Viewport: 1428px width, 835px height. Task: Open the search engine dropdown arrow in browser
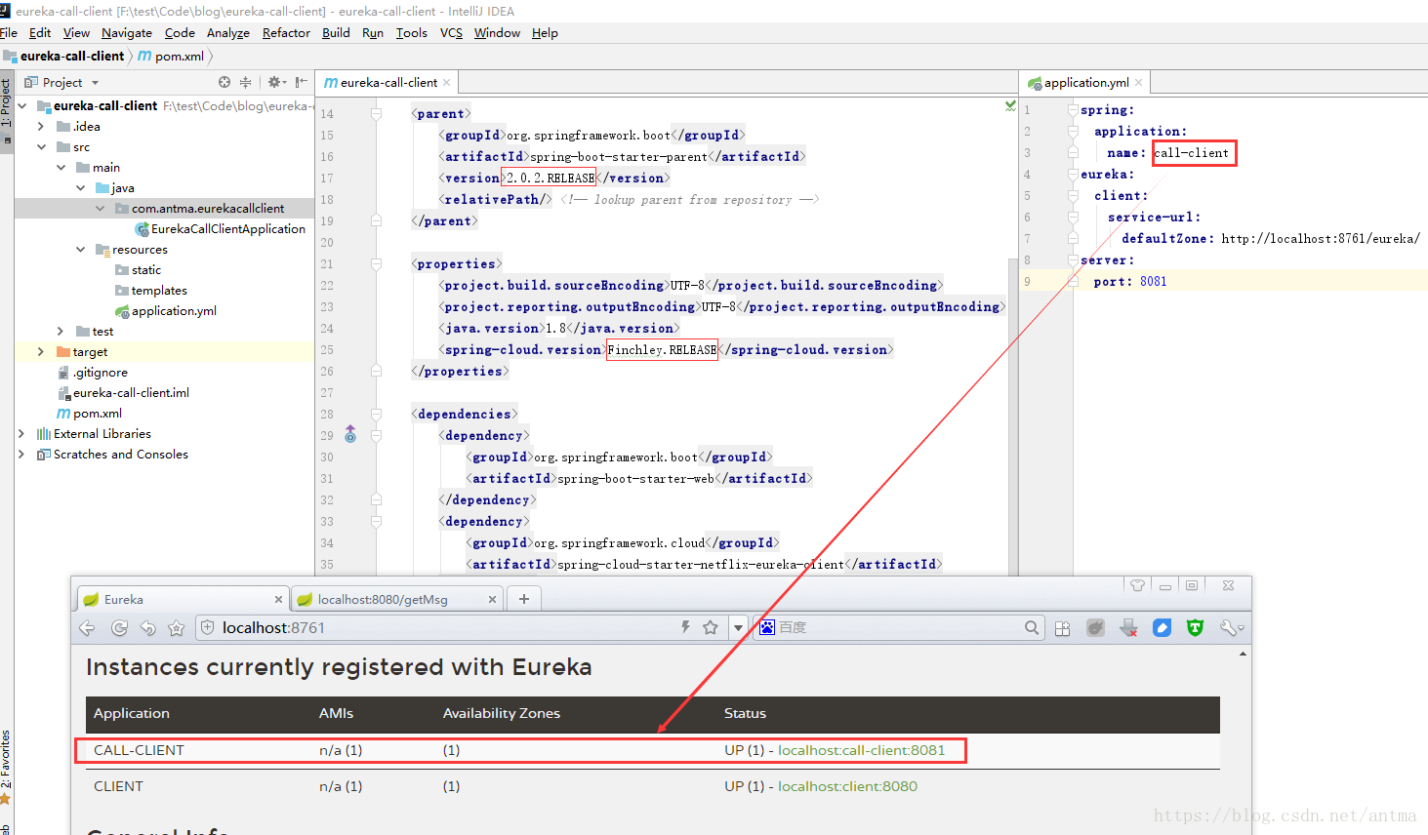point(739,627)
